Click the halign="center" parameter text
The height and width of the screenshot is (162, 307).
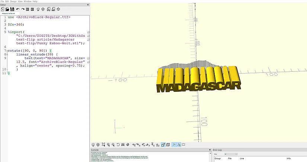point(36,66)
